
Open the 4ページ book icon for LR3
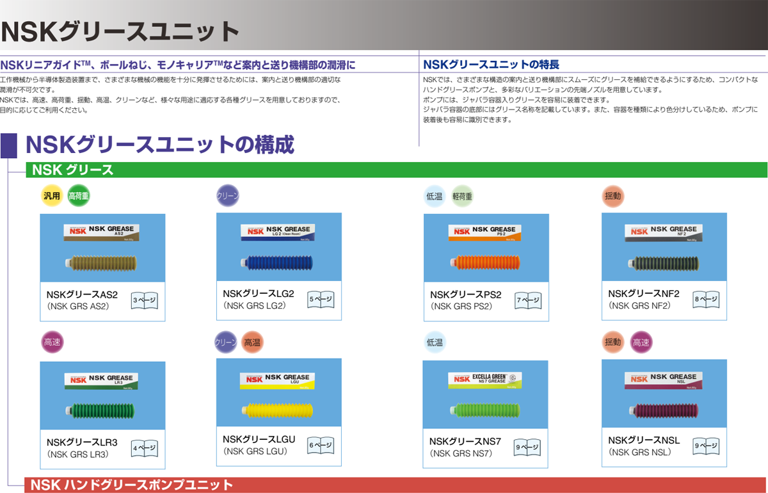[x=144, y=449]
